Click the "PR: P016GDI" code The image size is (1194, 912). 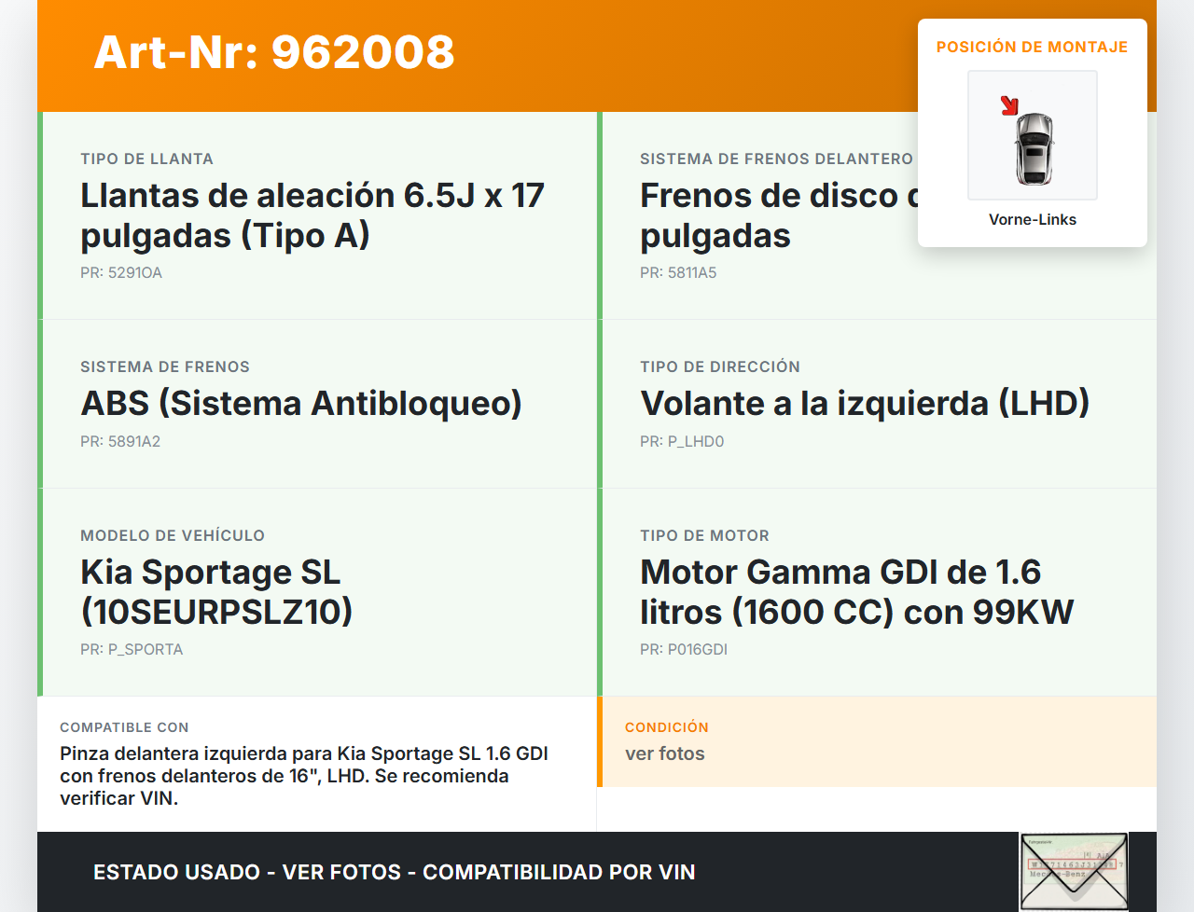(684, 649)
